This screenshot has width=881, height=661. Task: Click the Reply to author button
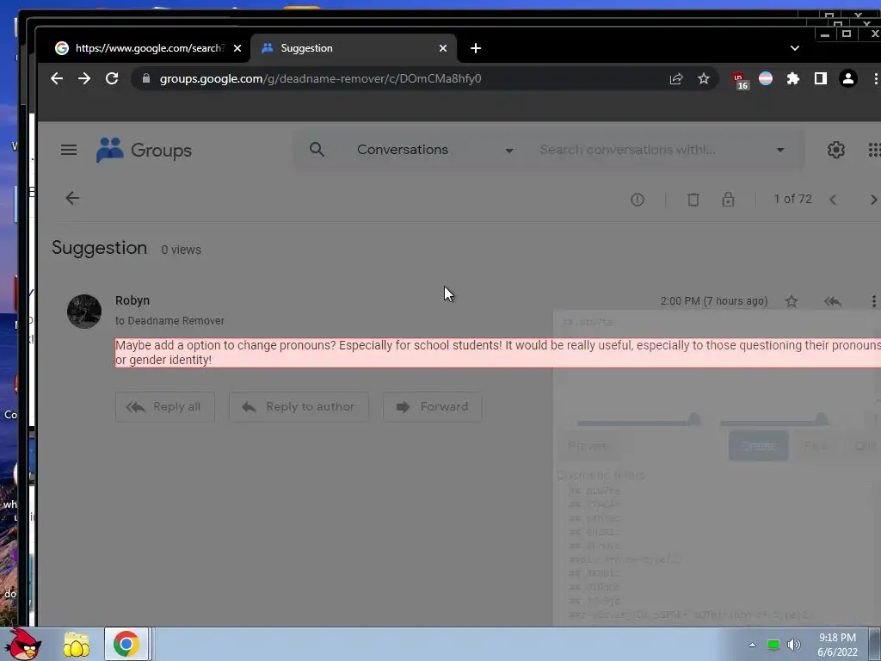(299, 407)
